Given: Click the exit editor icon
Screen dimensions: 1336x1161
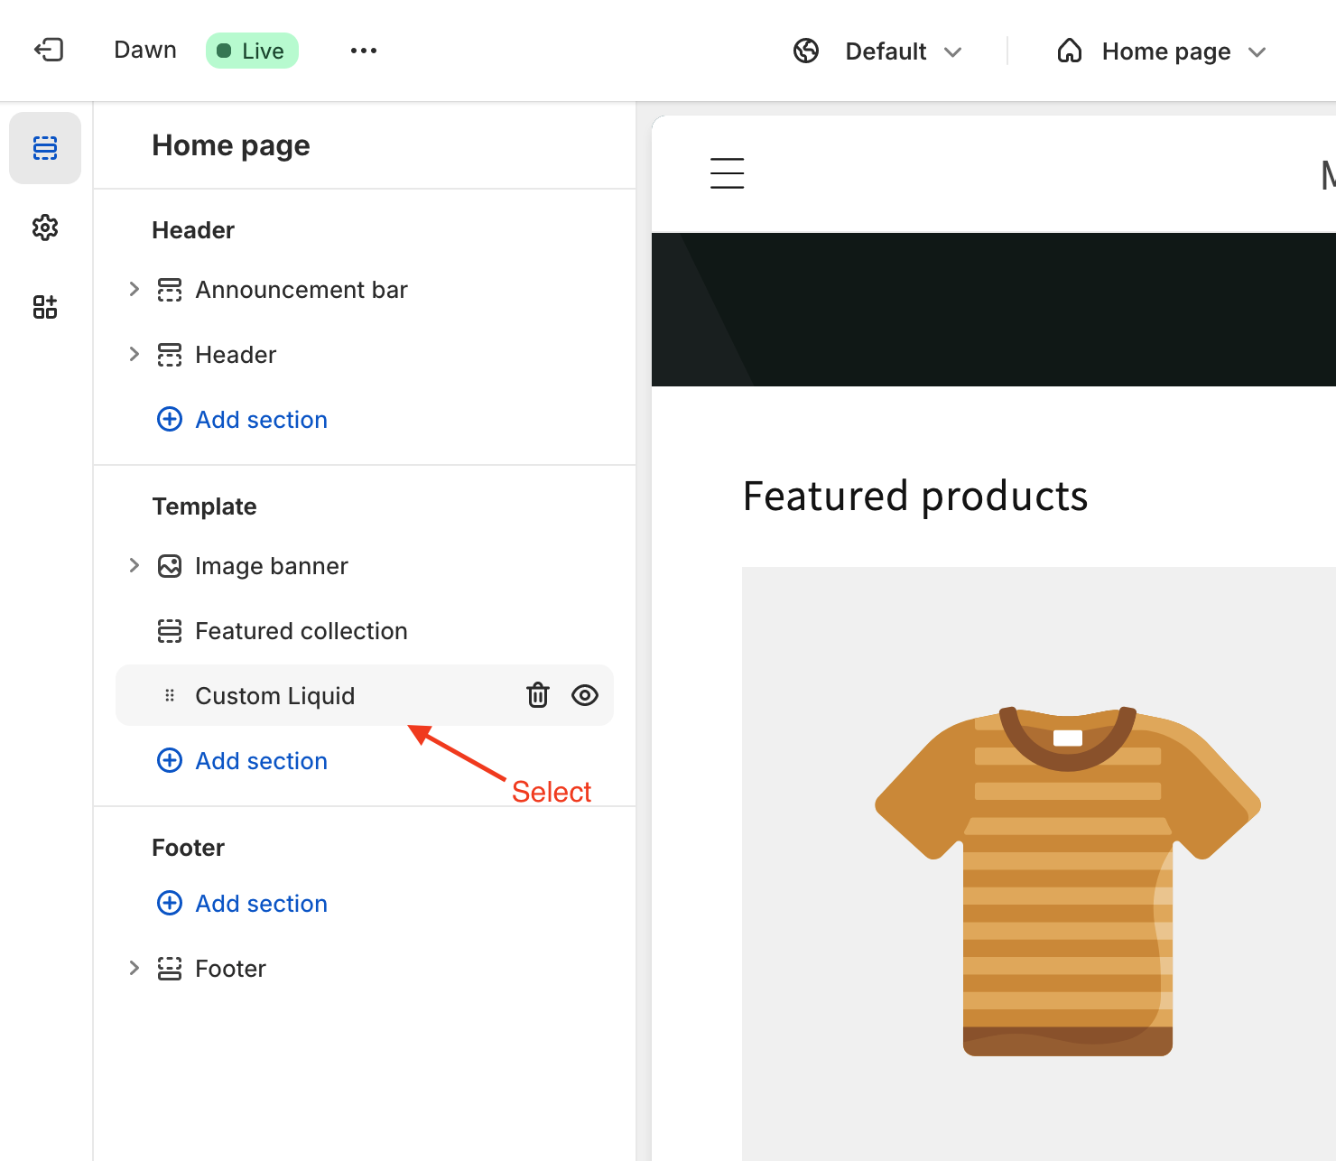Looking at the screenshot, I should (x=49, y=50).
